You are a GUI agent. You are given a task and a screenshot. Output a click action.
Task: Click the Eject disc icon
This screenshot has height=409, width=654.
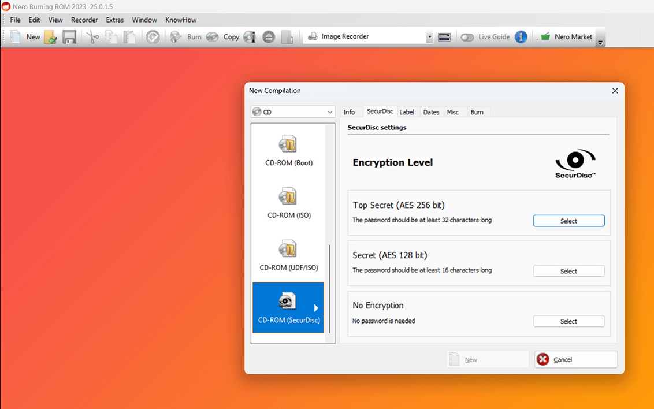[x=269, y=37]
